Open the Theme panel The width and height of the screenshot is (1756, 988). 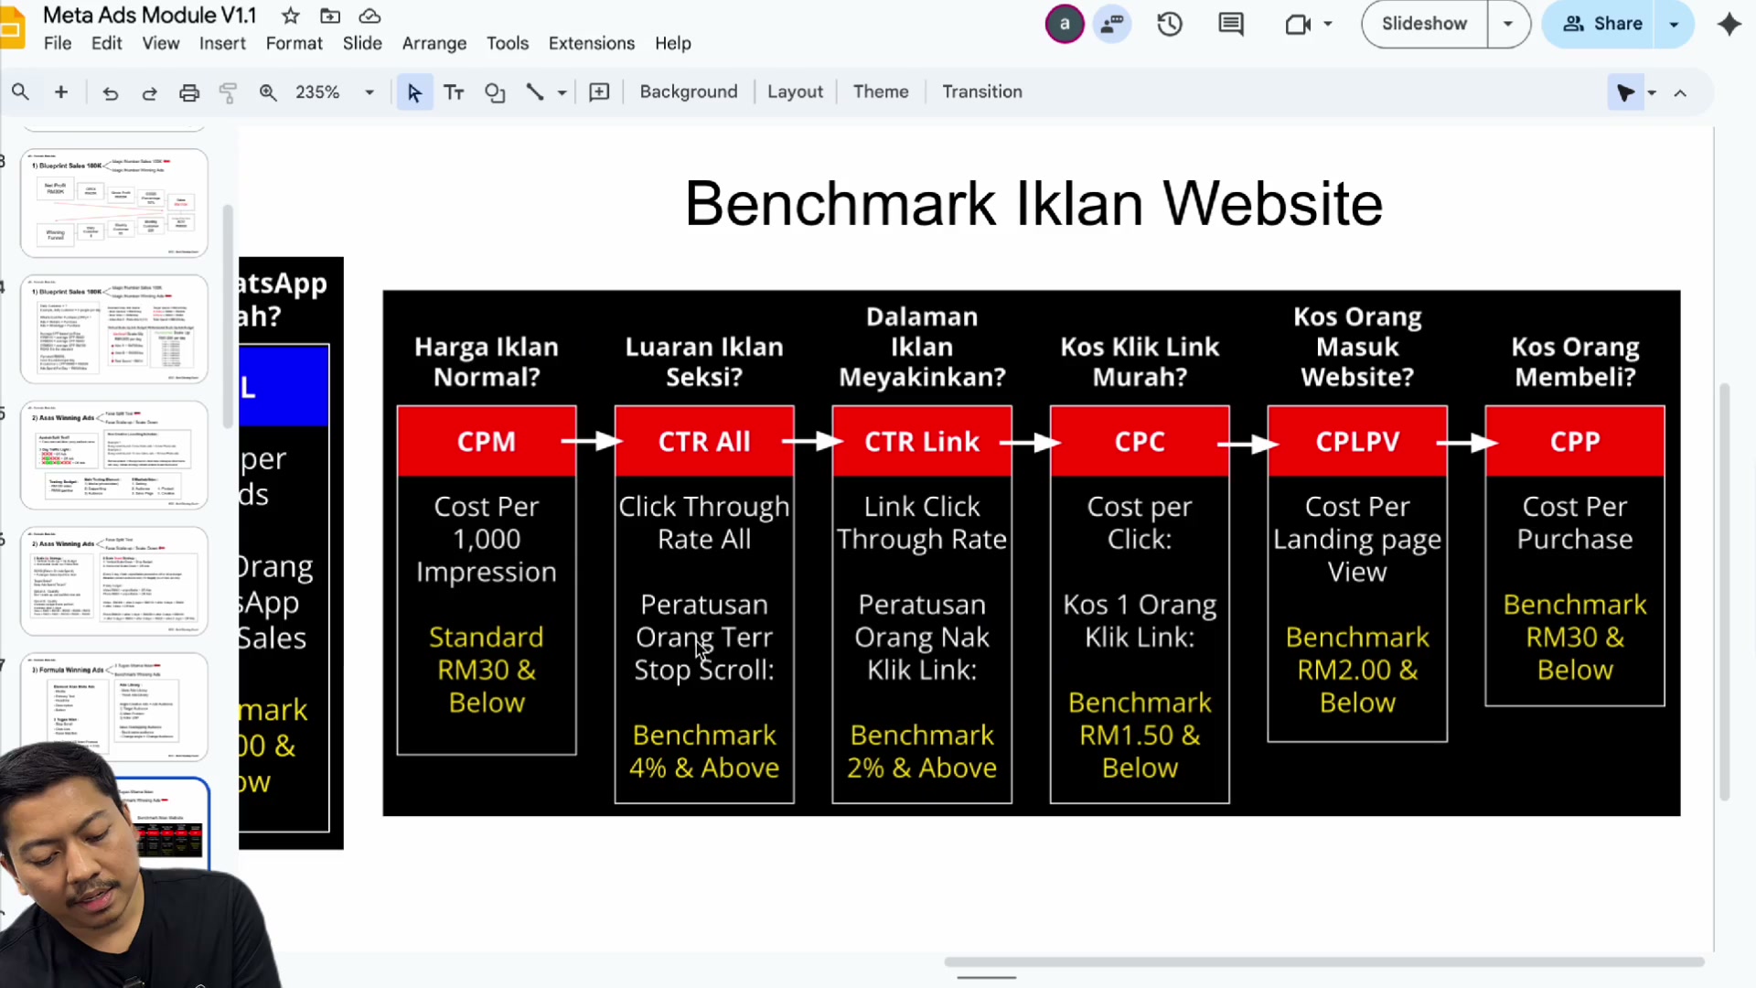pyautogui.click(x=881, y=91)
